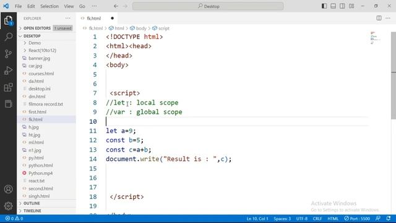Open the Accounts menu icon
The image size is (396, 223).
pos(8,189)
